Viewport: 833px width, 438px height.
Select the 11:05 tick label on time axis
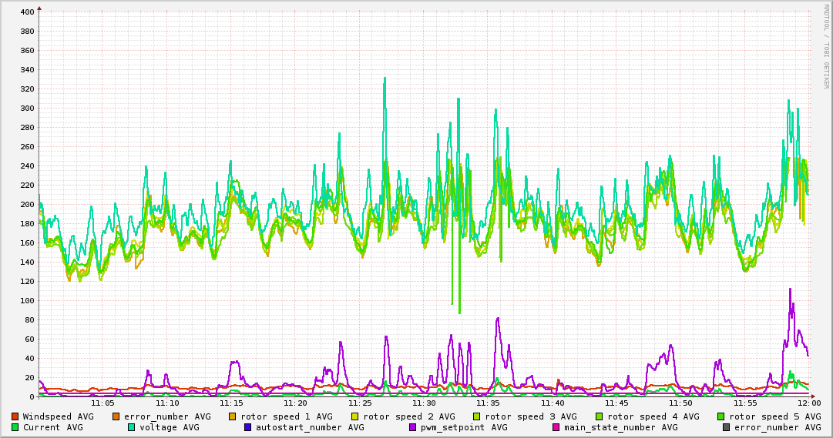(102, 403)
